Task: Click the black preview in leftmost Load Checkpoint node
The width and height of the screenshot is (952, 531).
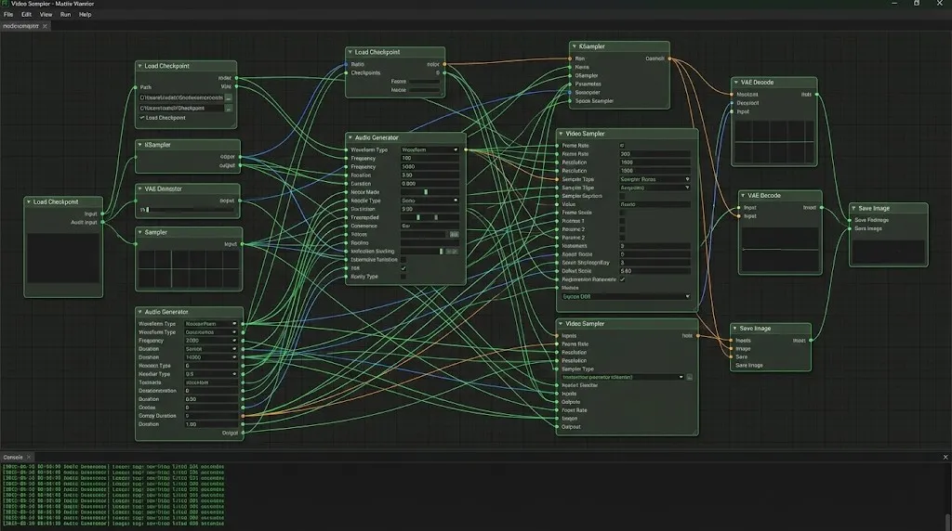Action: (x=63, y=259)
